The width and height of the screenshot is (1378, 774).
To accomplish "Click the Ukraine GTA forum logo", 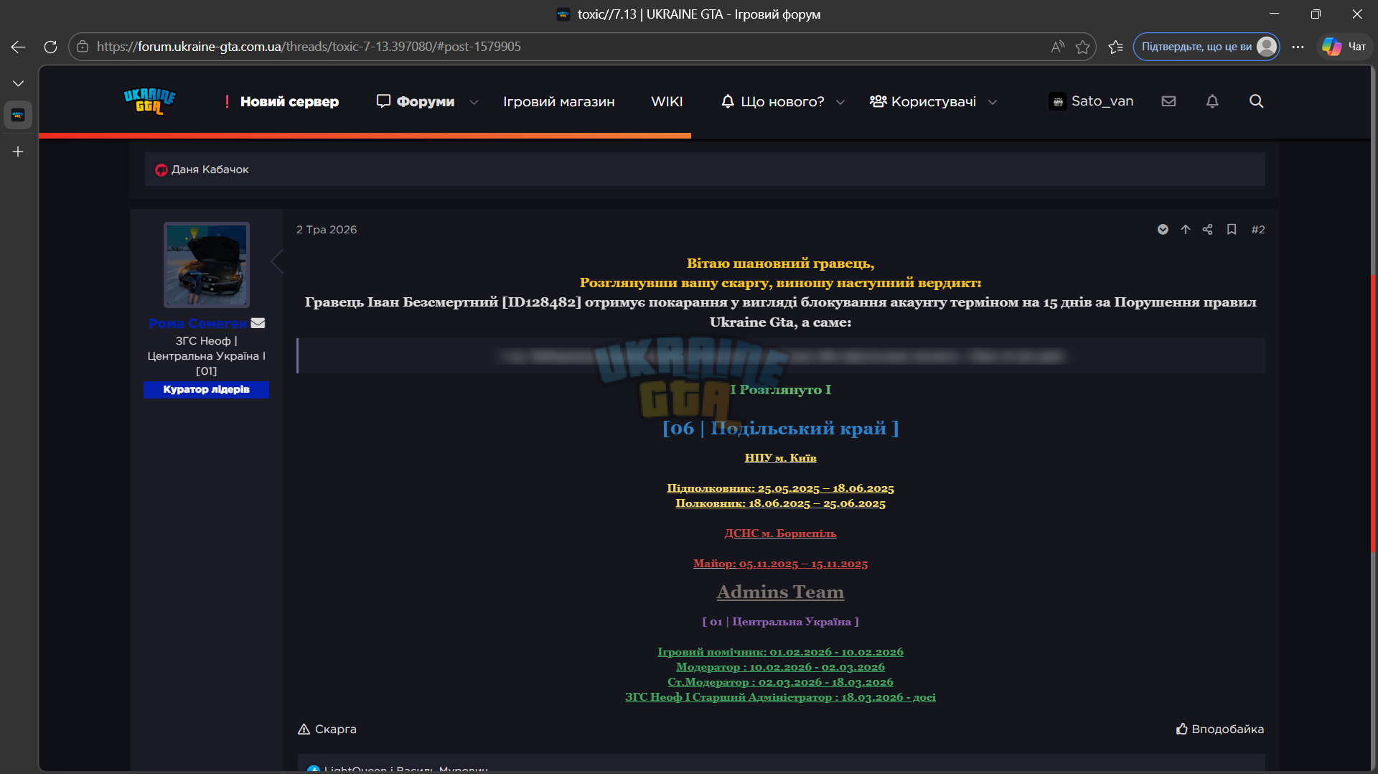I will point(150,101).
